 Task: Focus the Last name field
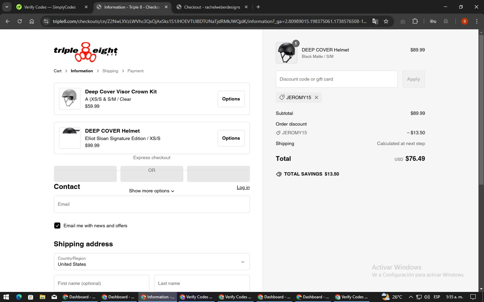pos(202,283)
